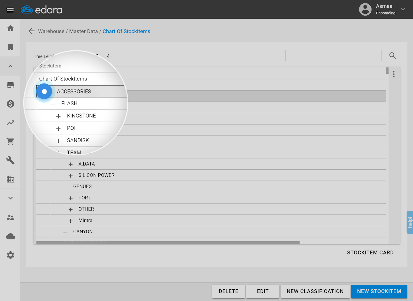
Task: Open the hamburger main menu
Action: pos(10,10)
